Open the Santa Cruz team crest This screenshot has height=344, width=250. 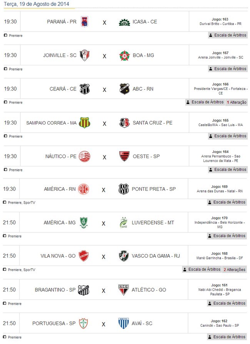click(x=124, y=123)
